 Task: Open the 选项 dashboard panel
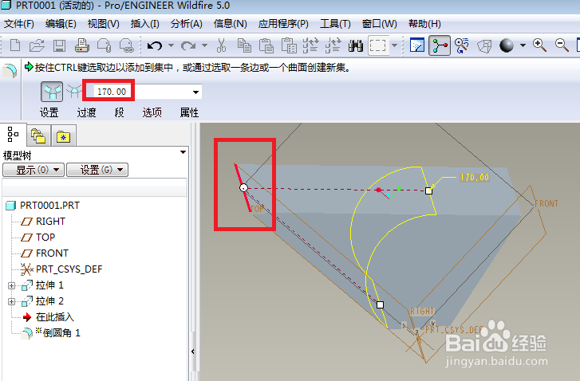coord(152,112)
